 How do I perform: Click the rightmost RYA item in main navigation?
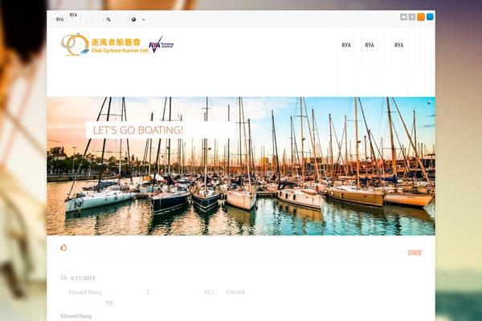398,45
